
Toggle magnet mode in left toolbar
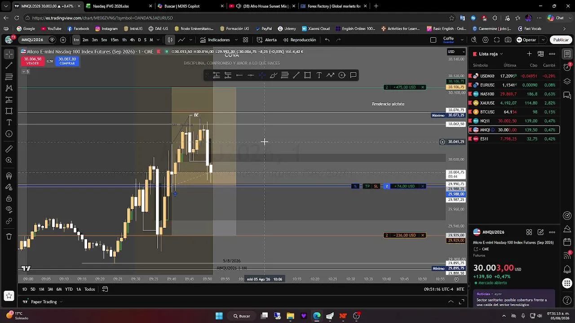point(9,176)
